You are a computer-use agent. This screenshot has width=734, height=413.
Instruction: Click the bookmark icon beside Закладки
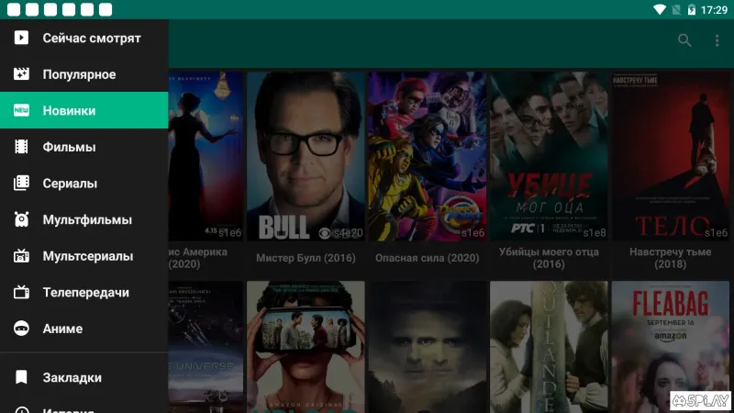[x=22, y=377]
